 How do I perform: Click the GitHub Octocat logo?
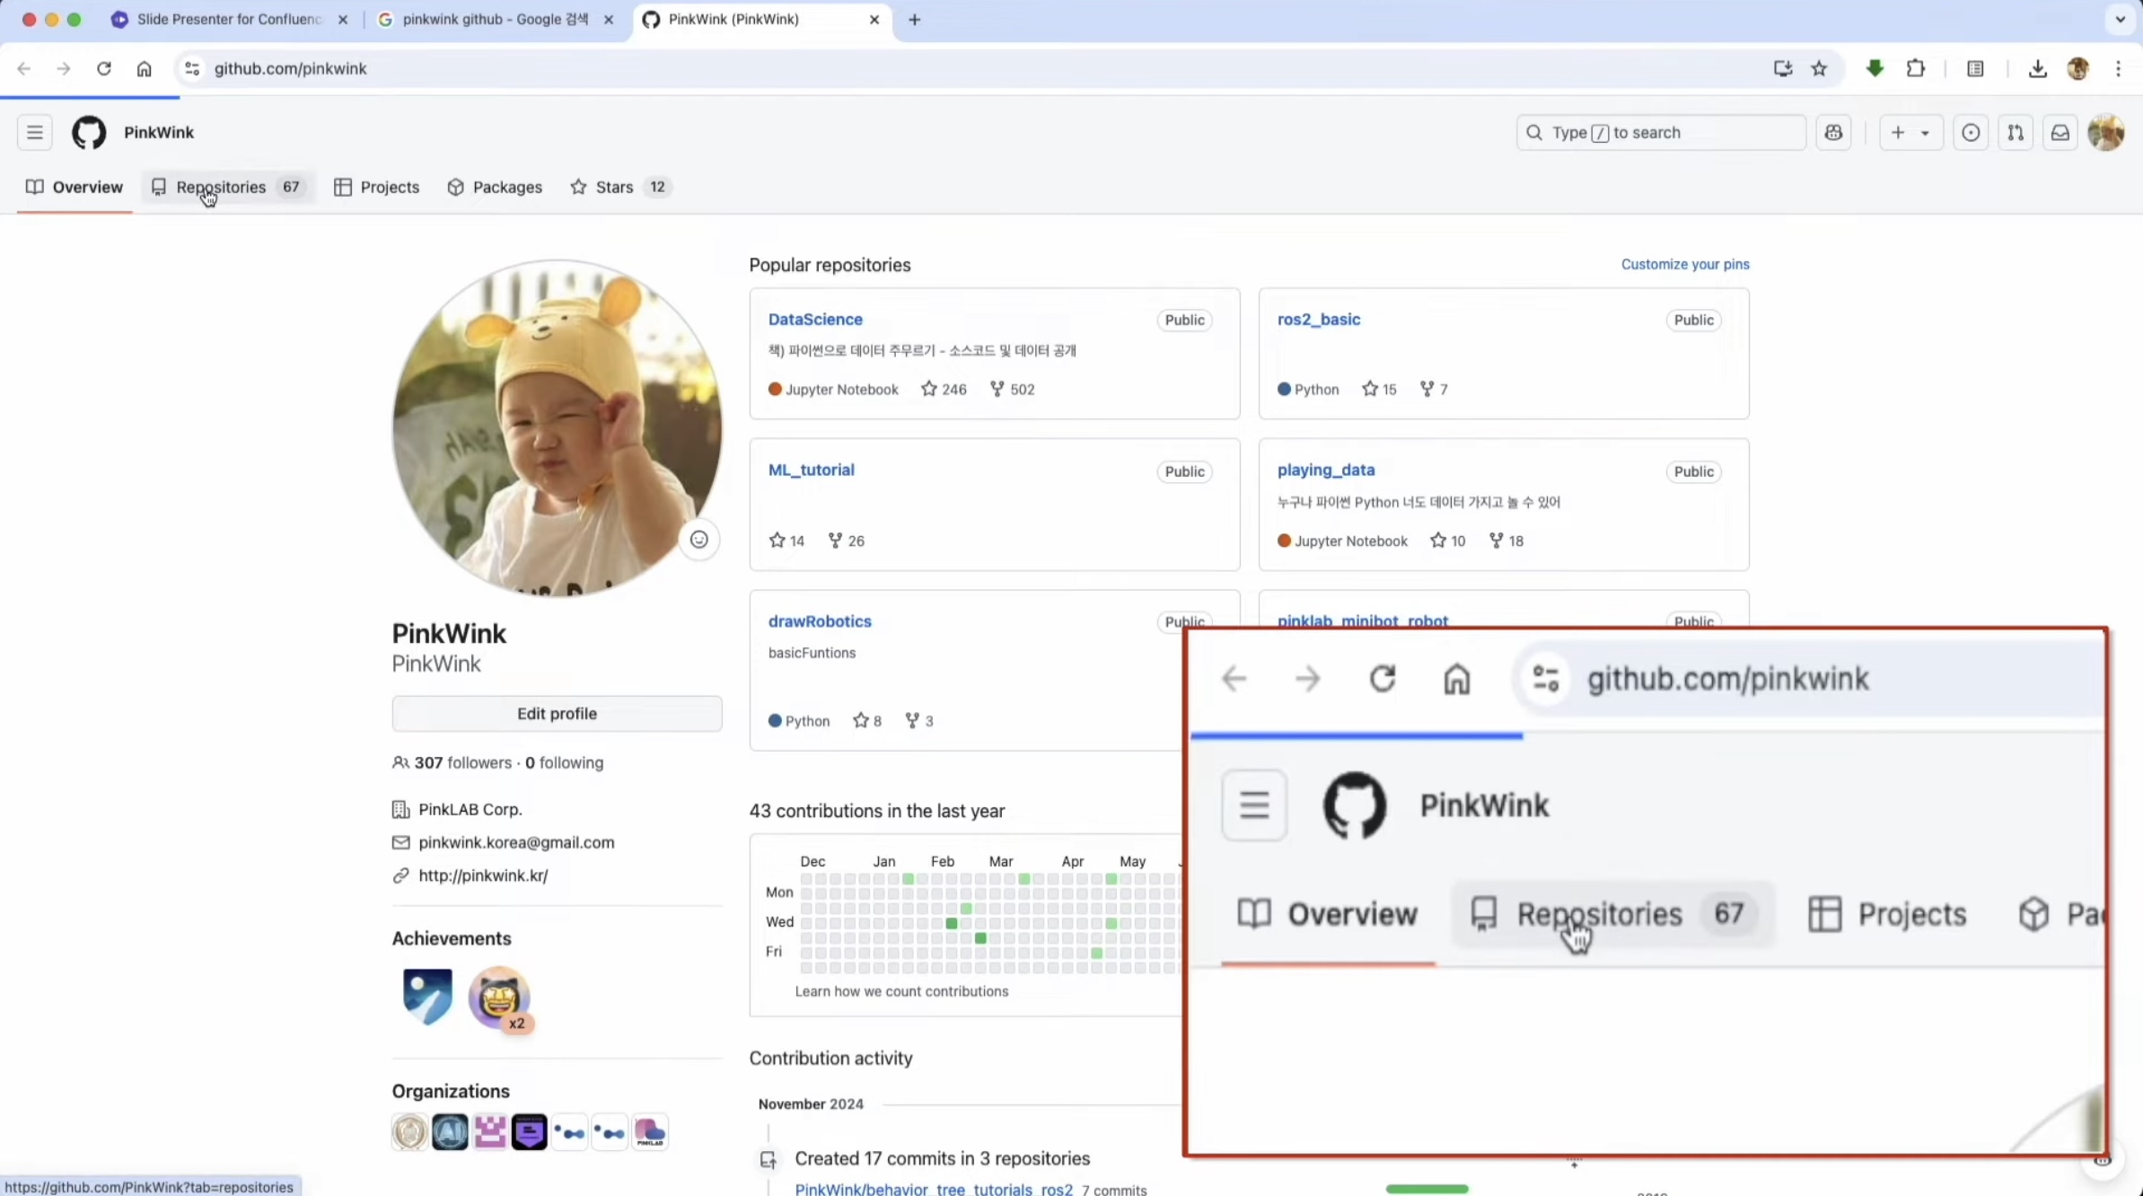tap(89, 133)
